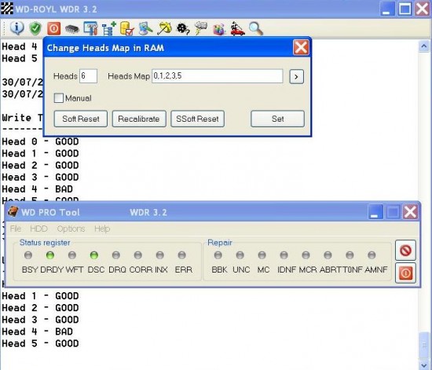432x370 pixels.
Task: Open the Help menu in WD PRO Tool
Action: click(x=102, y=229)
